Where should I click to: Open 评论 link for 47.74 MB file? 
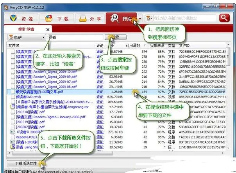[100, 107]
